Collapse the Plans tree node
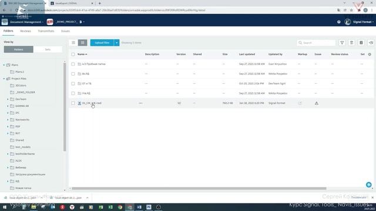This screenshot has width=376, height=211. pos(4,65)
